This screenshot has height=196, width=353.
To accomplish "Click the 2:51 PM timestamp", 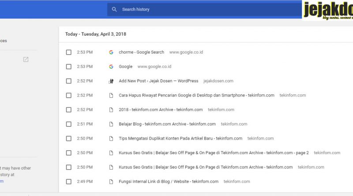I will (85, 124).
